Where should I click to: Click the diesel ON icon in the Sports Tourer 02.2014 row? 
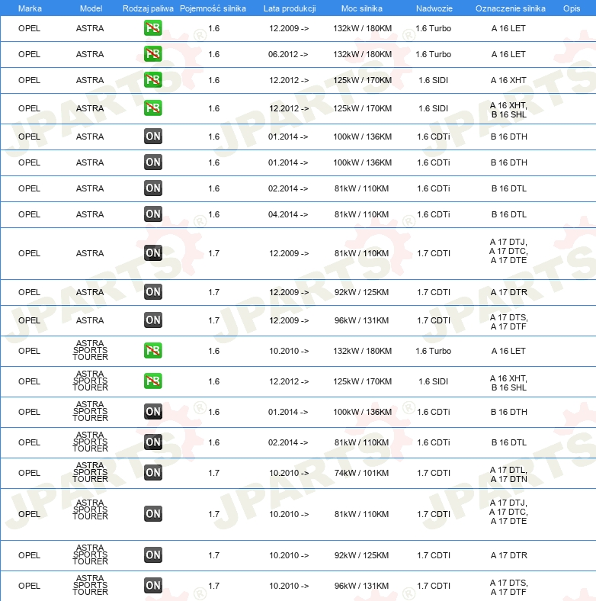153,442
